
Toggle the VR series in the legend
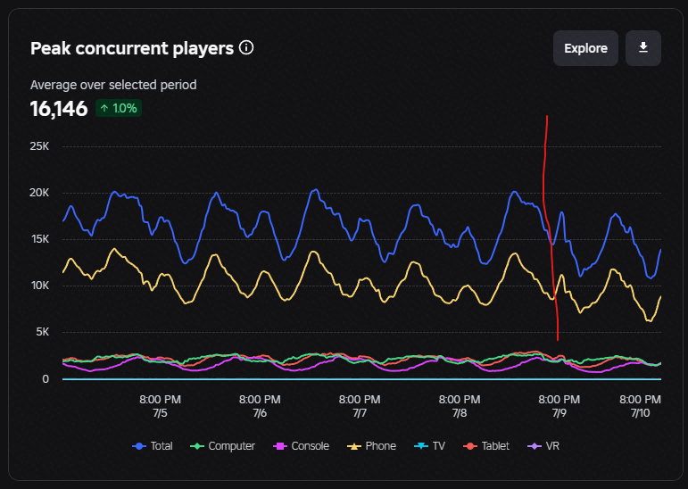tap(543, 446)
